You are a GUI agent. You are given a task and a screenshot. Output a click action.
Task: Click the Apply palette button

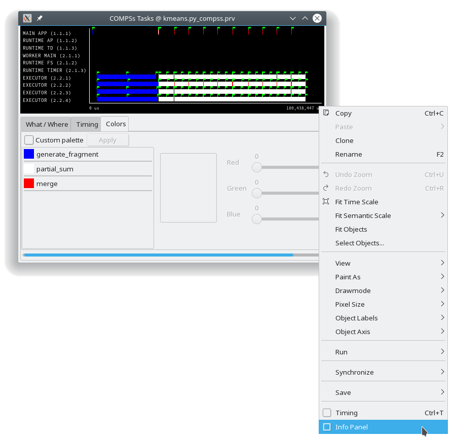click(107, 140)
